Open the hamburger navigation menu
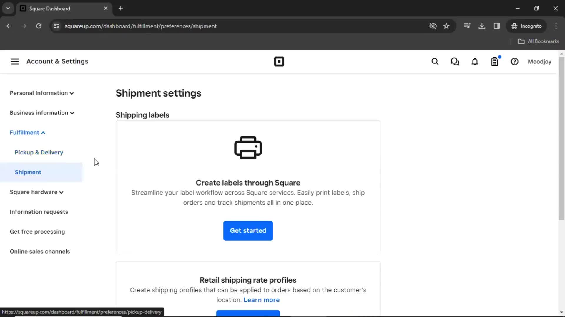This screenshot has height=317, width=565. tap(15, 61)
